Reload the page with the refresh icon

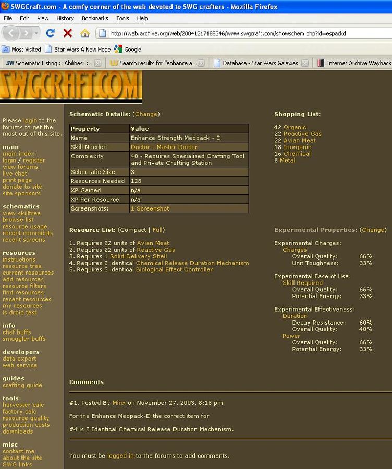pos(50,33)
